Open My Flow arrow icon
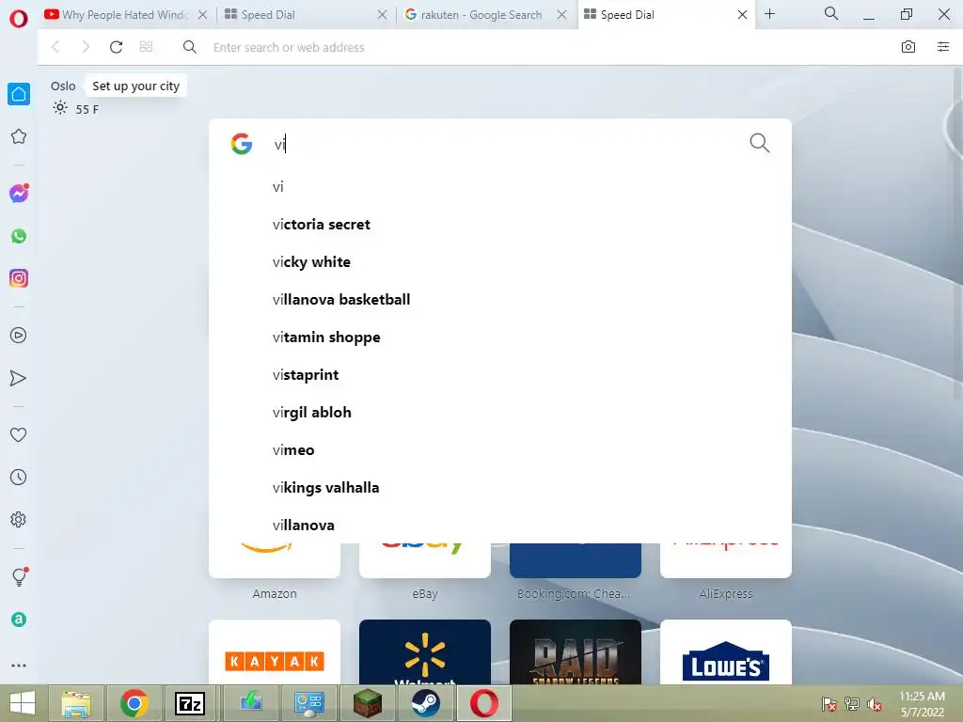The width and height of the screenshot is (963, 722). point(19,378)
